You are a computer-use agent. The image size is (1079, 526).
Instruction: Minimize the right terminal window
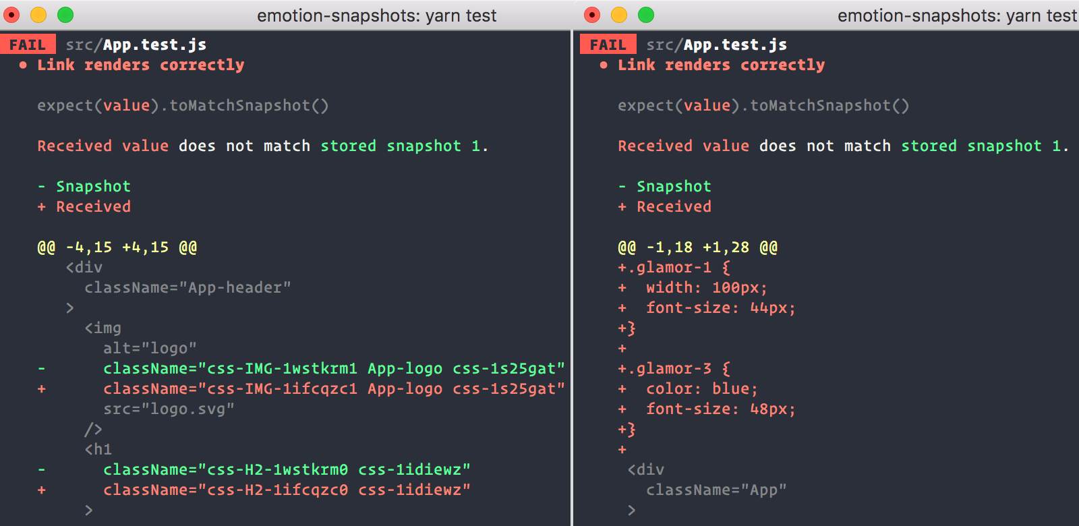619,15
